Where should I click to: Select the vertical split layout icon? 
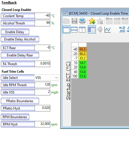coord(82,29)
